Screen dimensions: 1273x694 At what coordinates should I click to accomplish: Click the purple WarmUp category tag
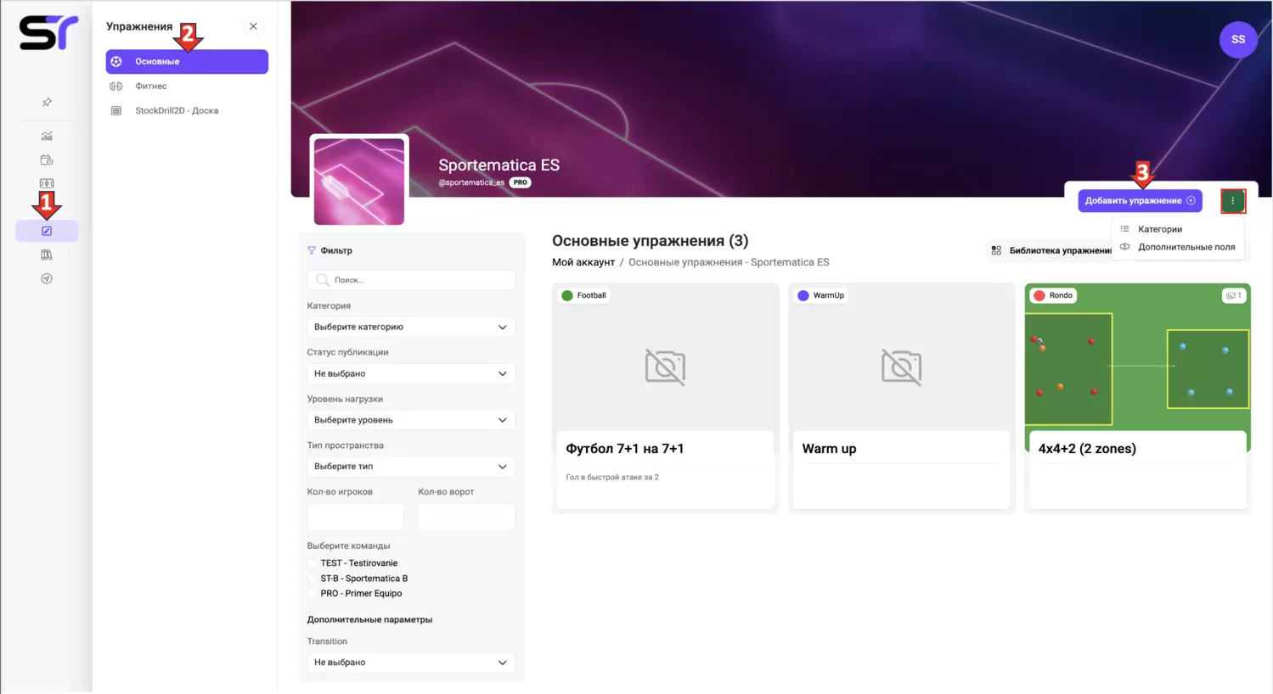(x=821, y=295)
